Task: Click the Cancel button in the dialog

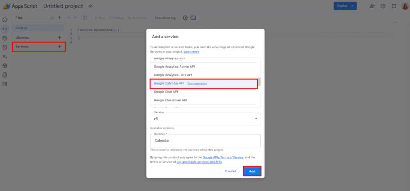Action: tap(230, 171)
